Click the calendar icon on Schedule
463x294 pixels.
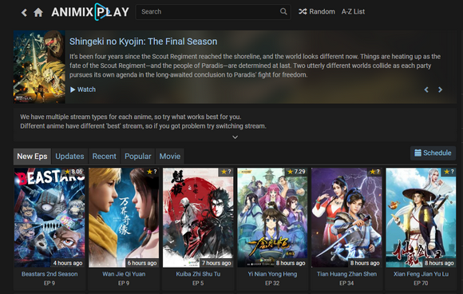click(x=417, y=153)
